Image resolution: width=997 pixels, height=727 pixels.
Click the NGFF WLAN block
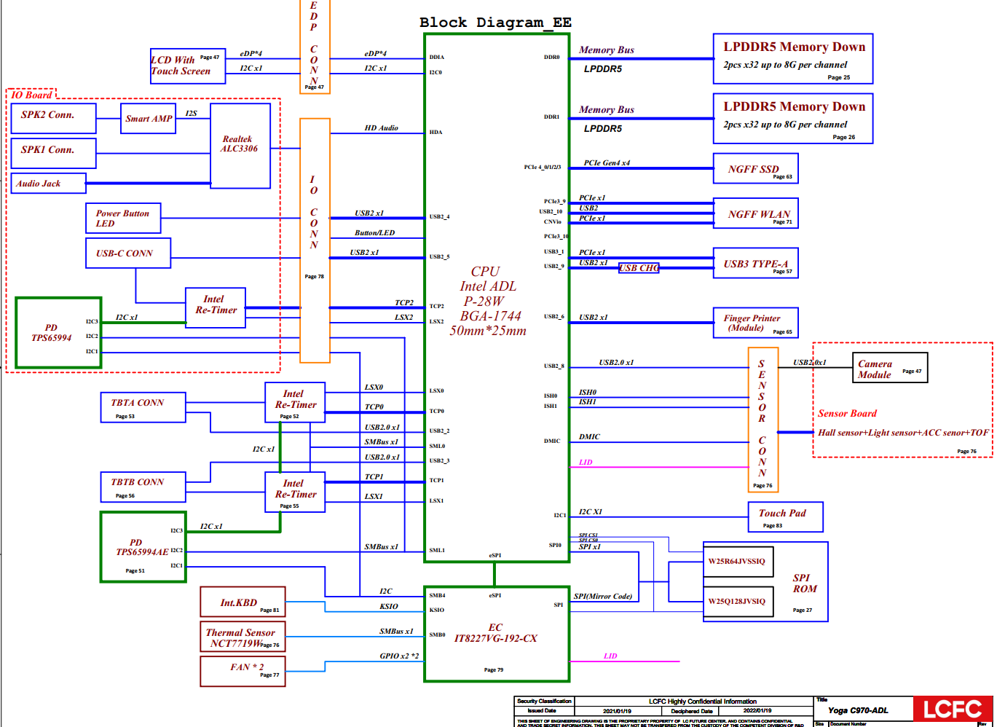pos(756,213)
